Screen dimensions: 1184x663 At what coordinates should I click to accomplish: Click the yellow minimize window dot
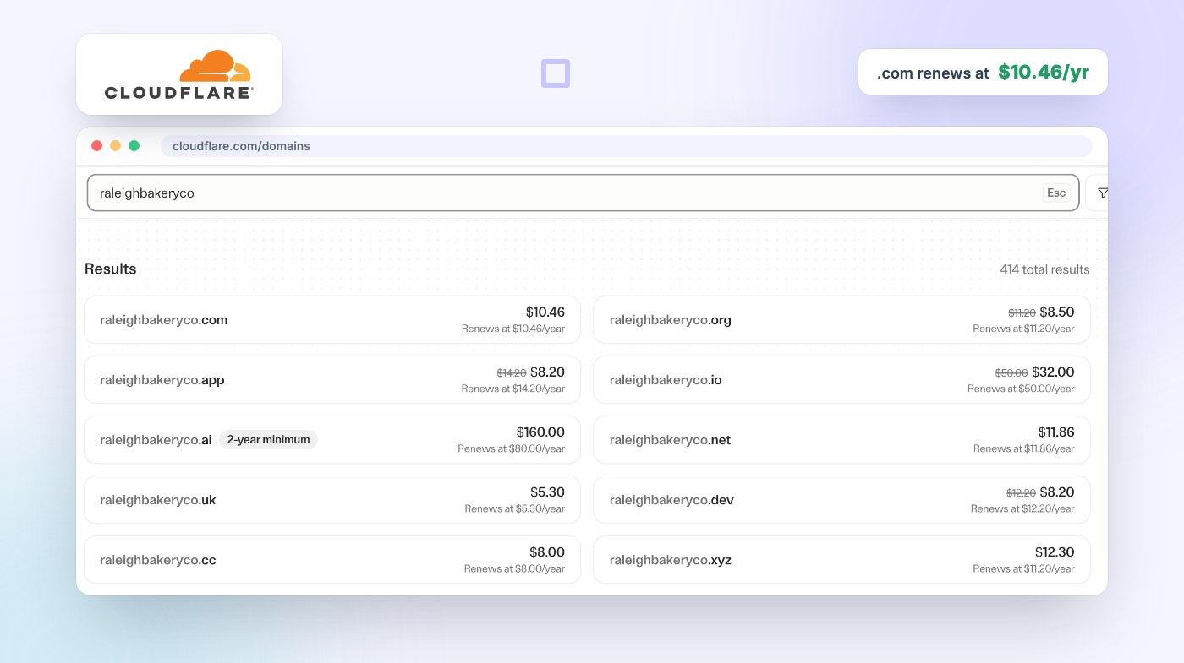[x=115, y=146]
